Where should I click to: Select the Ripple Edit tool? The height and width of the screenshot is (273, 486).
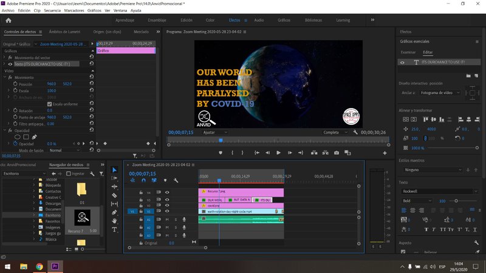tap(114, 187)
